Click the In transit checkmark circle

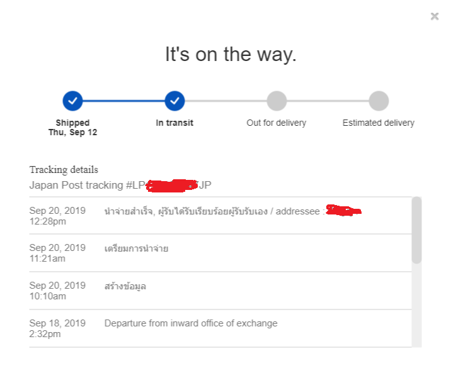pyautogui.click(x=174, y=101)
